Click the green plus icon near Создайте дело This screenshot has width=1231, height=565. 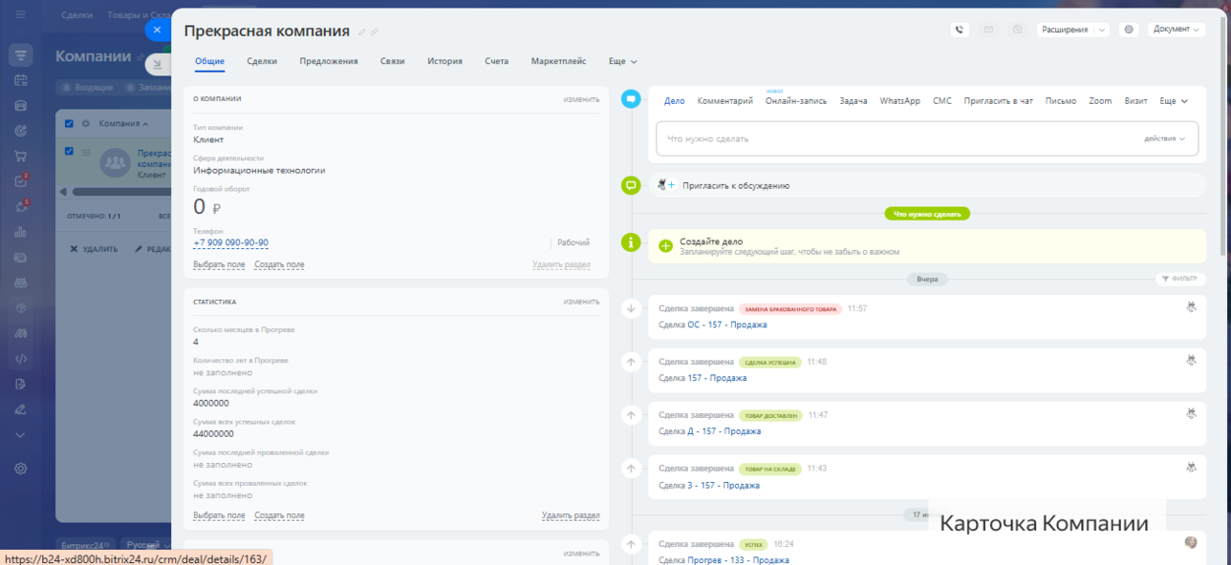[x=666, y=246]
